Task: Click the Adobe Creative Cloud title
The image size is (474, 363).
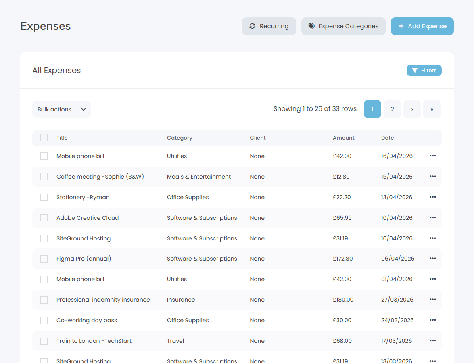Action: pyautogui.click(x=88, y=218)
